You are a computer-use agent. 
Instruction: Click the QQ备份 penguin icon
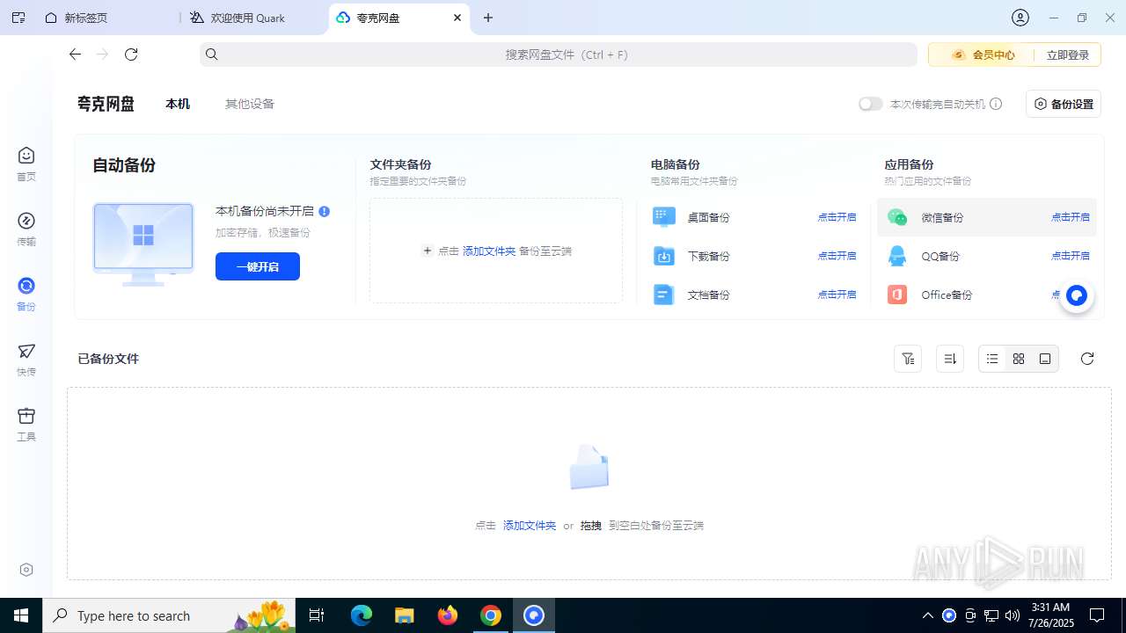pos(897,256)
